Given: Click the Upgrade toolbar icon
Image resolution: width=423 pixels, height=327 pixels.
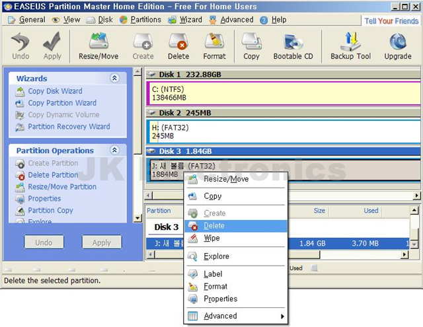Looking at the screenshot, I should click(x=398, y=46).
